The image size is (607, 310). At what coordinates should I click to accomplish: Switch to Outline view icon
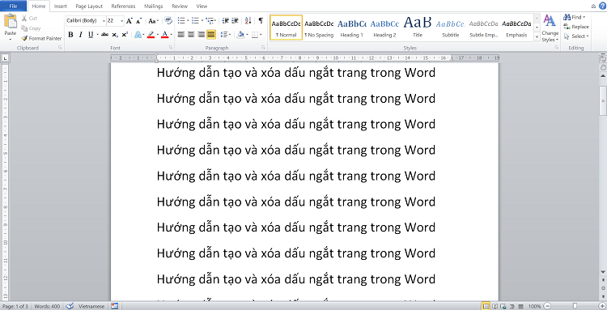[x=511, y=306]
